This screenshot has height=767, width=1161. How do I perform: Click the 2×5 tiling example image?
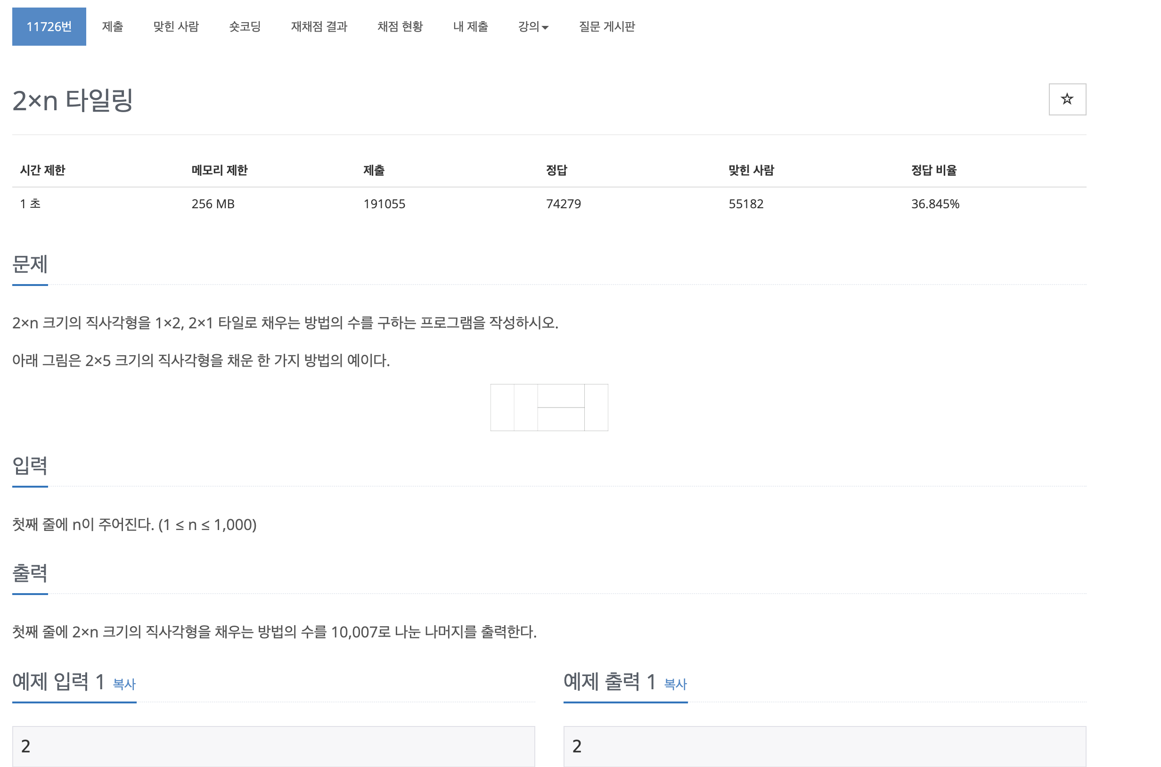tap(549, 407)
